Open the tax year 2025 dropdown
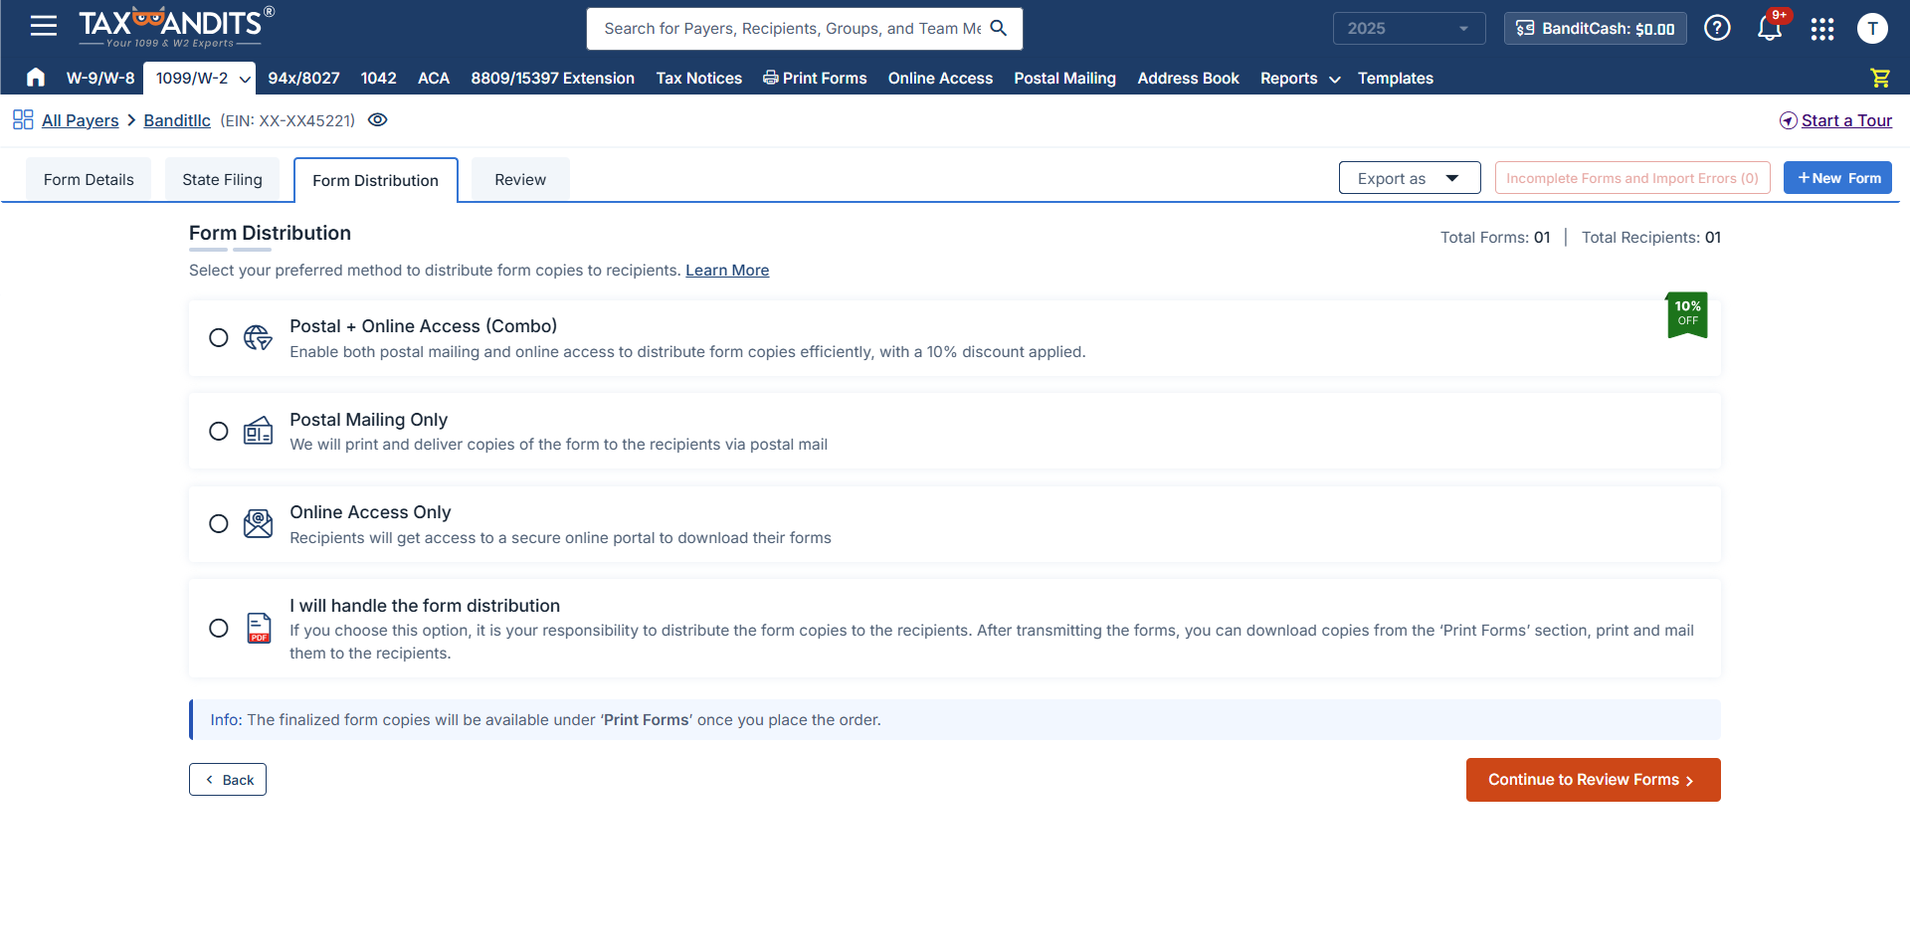This screenshot has height=940, width=1910. coord(1408,28)
